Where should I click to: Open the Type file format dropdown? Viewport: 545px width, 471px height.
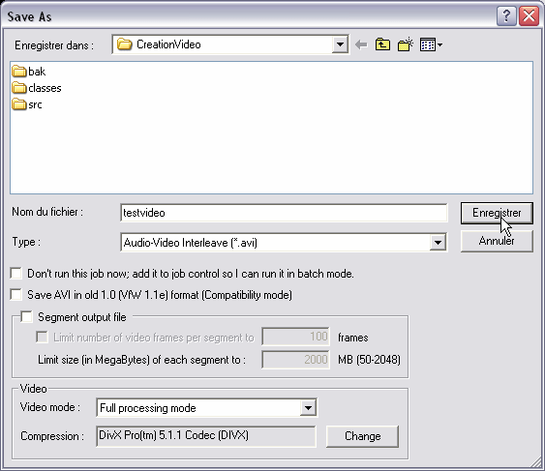coord(438,242)
